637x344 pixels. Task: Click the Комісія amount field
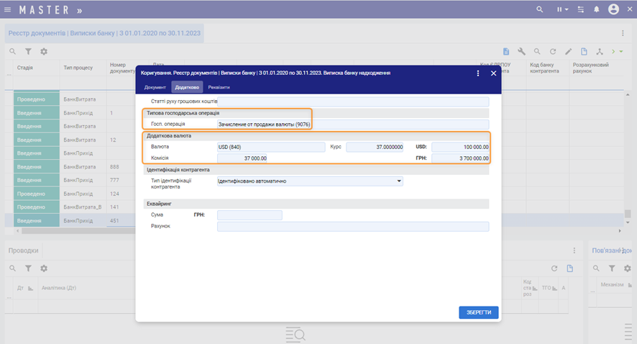point(242,158)
